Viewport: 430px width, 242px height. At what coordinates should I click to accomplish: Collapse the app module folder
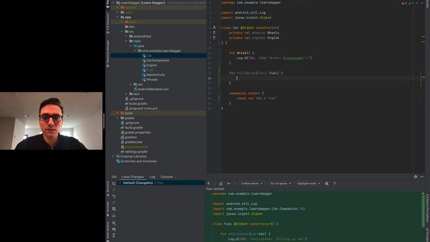118,17
